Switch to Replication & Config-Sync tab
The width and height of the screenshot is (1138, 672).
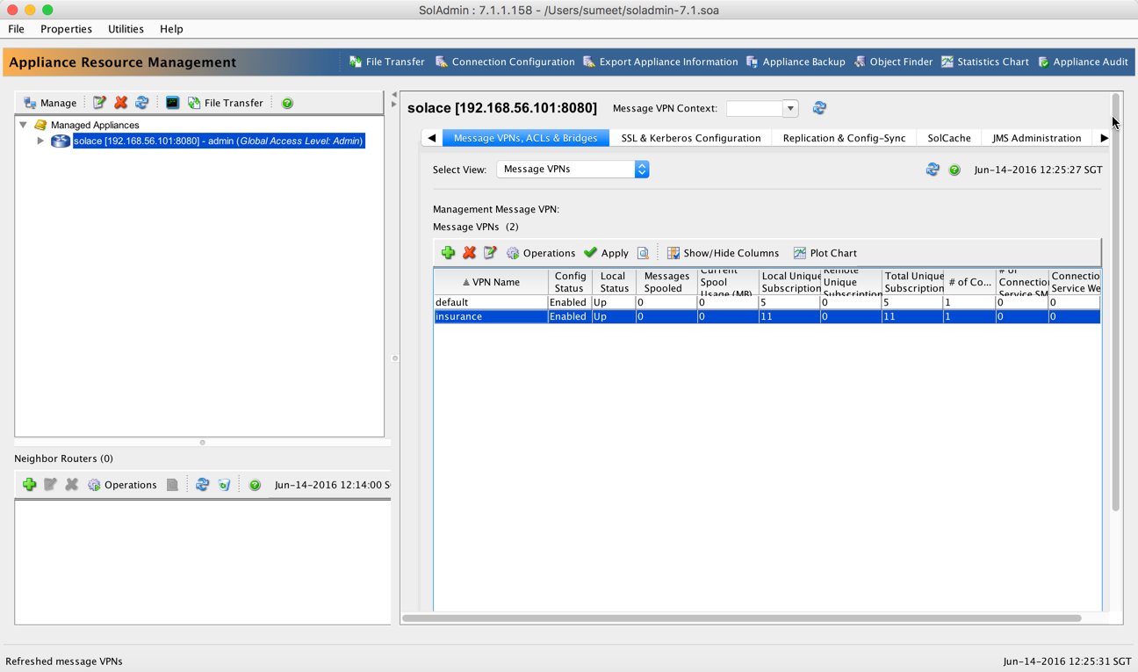(x=844, y=138)
